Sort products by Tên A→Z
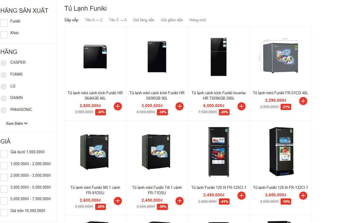The width and height of the screenshot is (339, 223). (x=94, y=20)
